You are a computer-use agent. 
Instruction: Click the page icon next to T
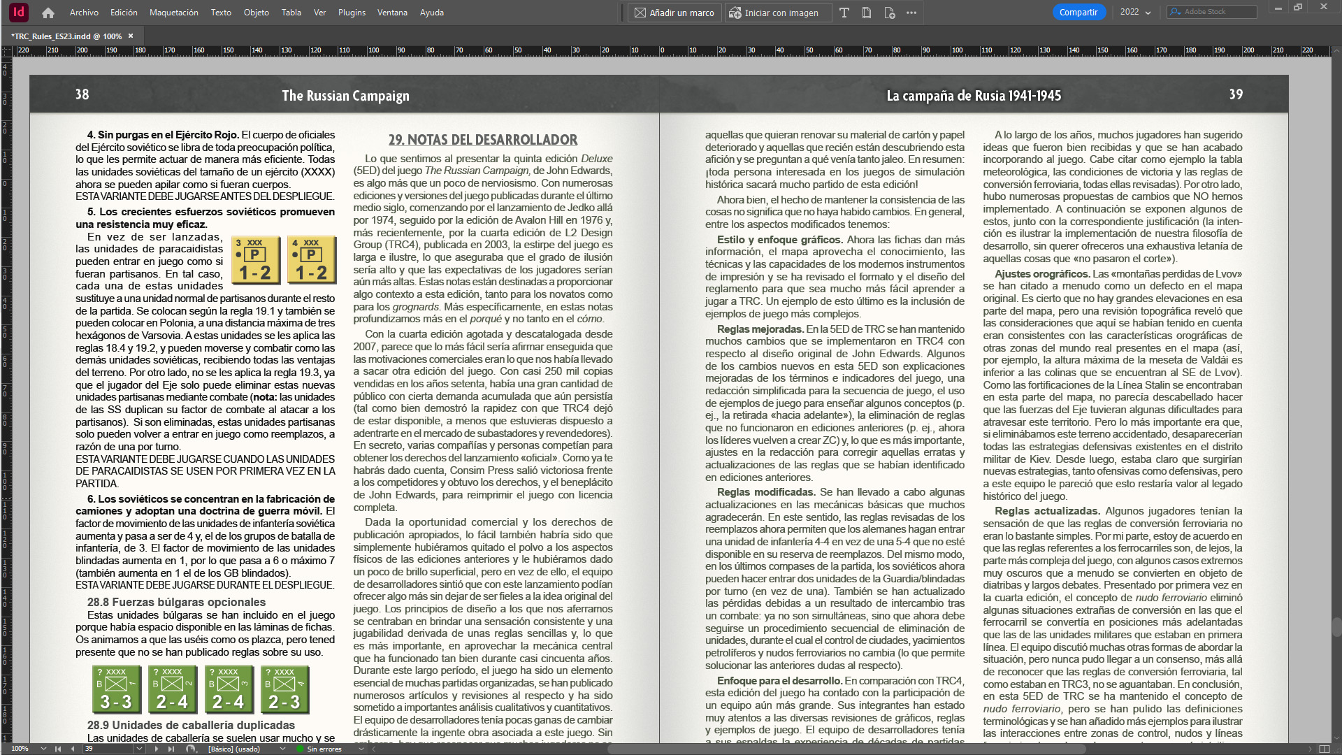pos(867,13)
